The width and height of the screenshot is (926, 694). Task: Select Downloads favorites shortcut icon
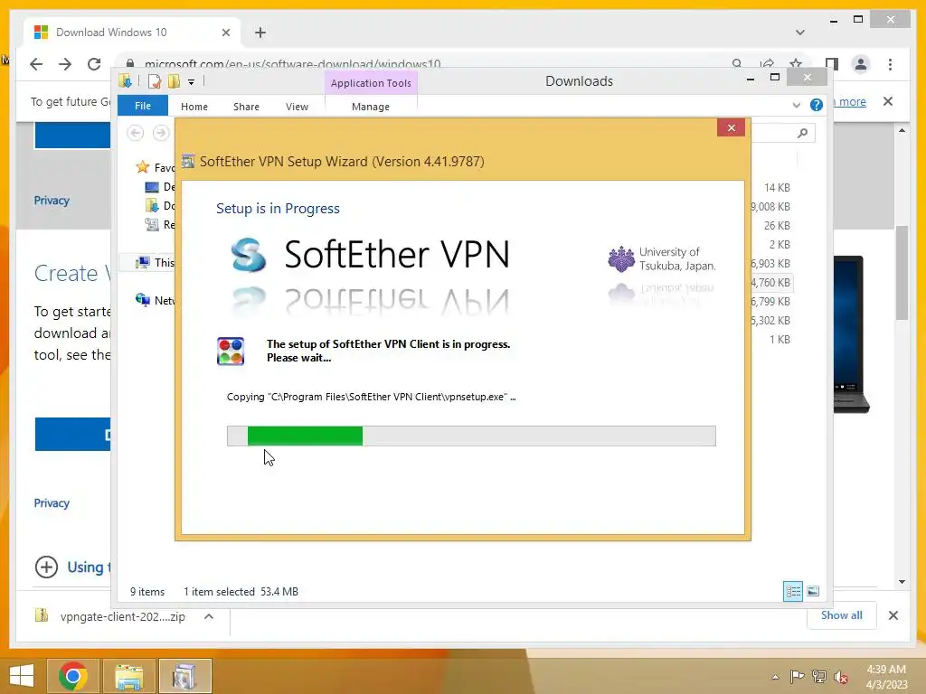point(152,206)
